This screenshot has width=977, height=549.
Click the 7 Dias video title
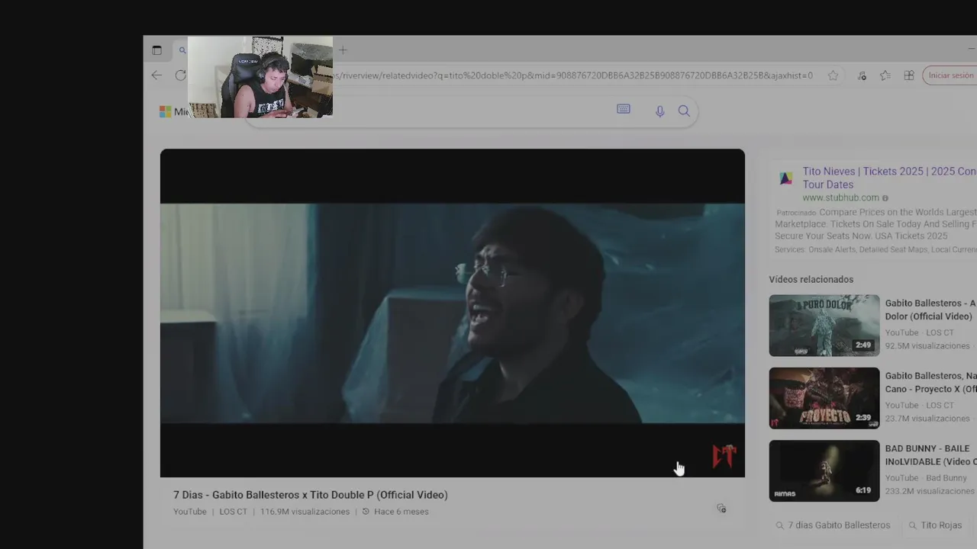tap(311, 495)
